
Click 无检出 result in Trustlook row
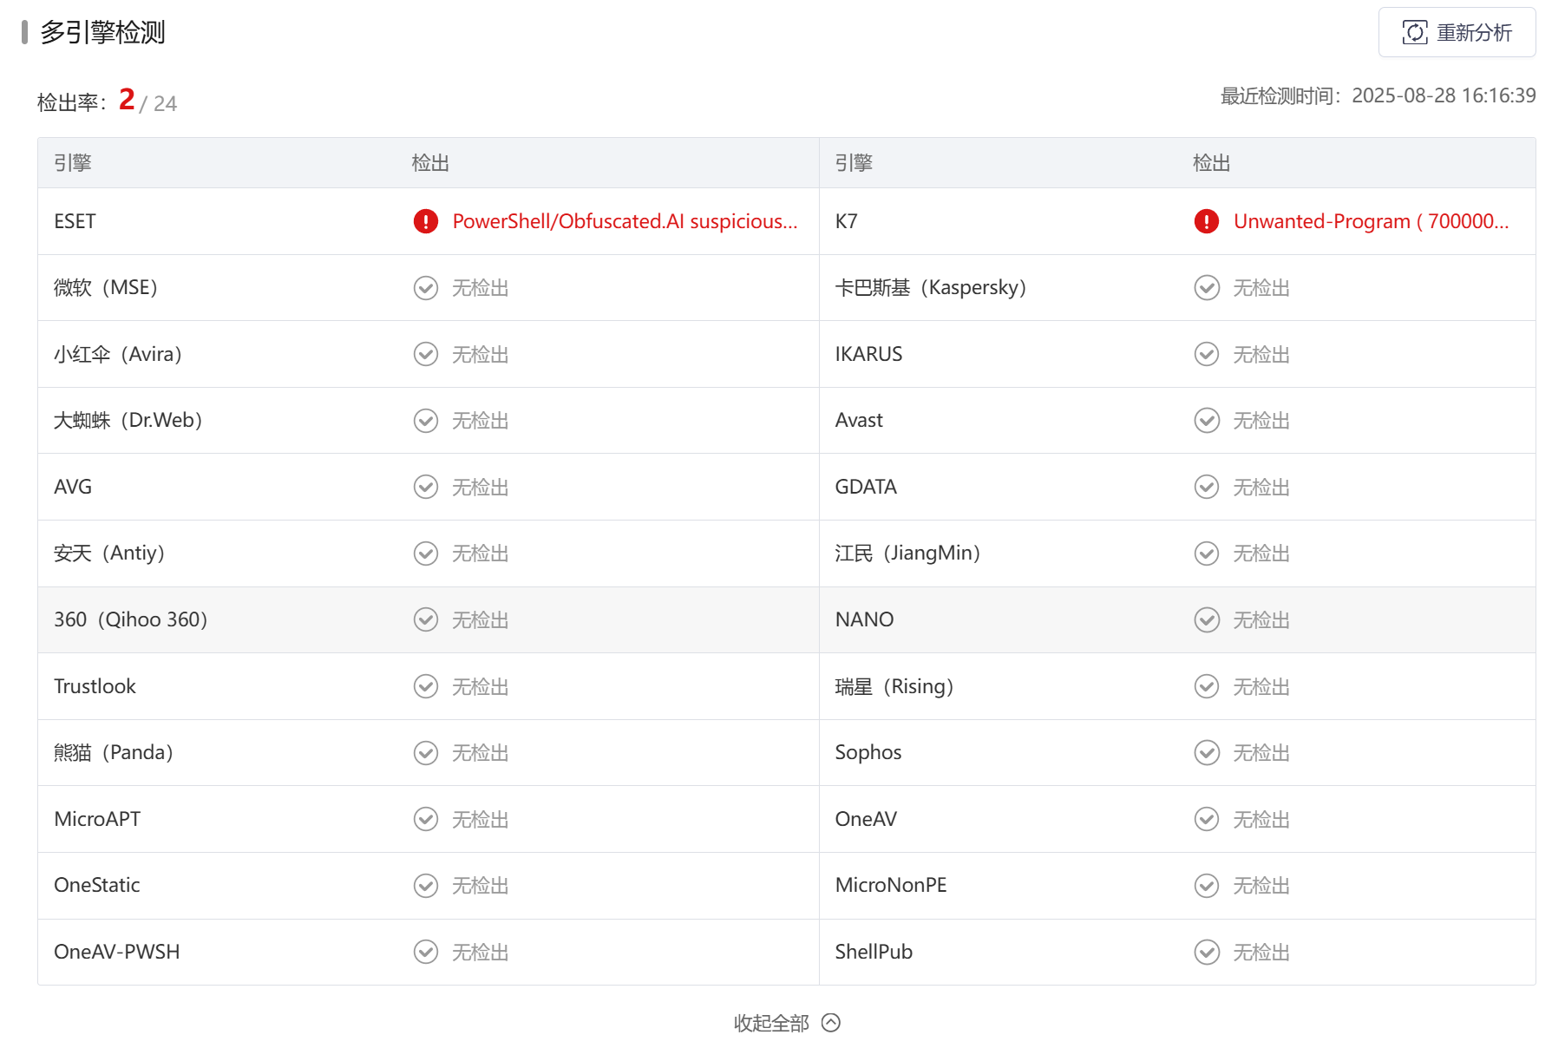pyautogui.click(x=480, y=686)
